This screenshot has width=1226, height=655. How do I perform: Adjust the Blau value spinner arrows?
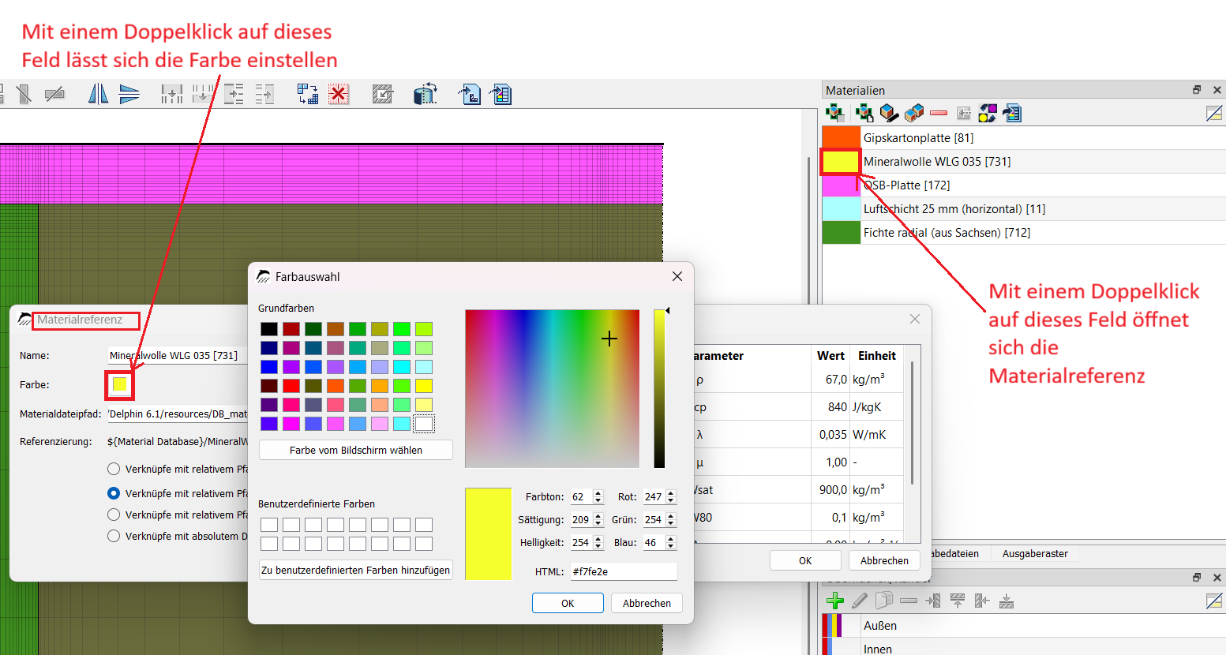tap(671, 543)
